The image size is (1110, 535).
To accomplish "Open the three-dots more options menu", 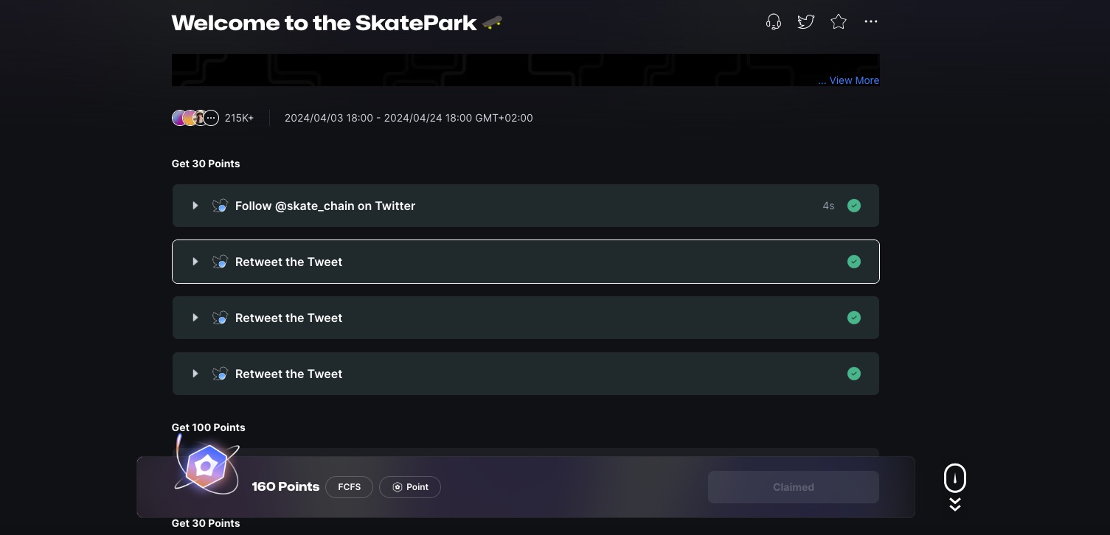I will pos(871,22).
